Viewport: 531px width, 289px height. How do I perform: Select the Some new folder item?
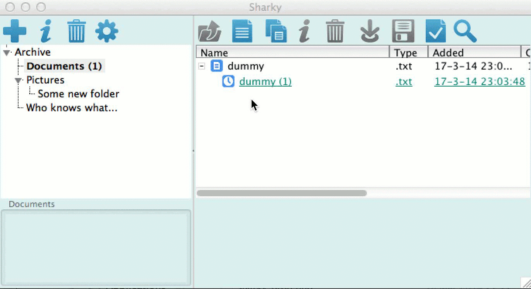(78, 94)
